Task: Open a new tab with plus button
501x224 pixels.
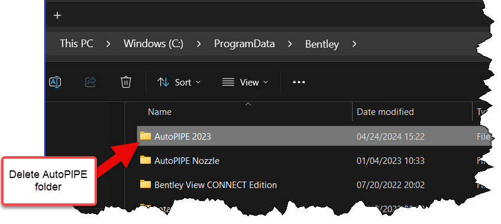Action: pyautogui.click(x=57, y=15)
